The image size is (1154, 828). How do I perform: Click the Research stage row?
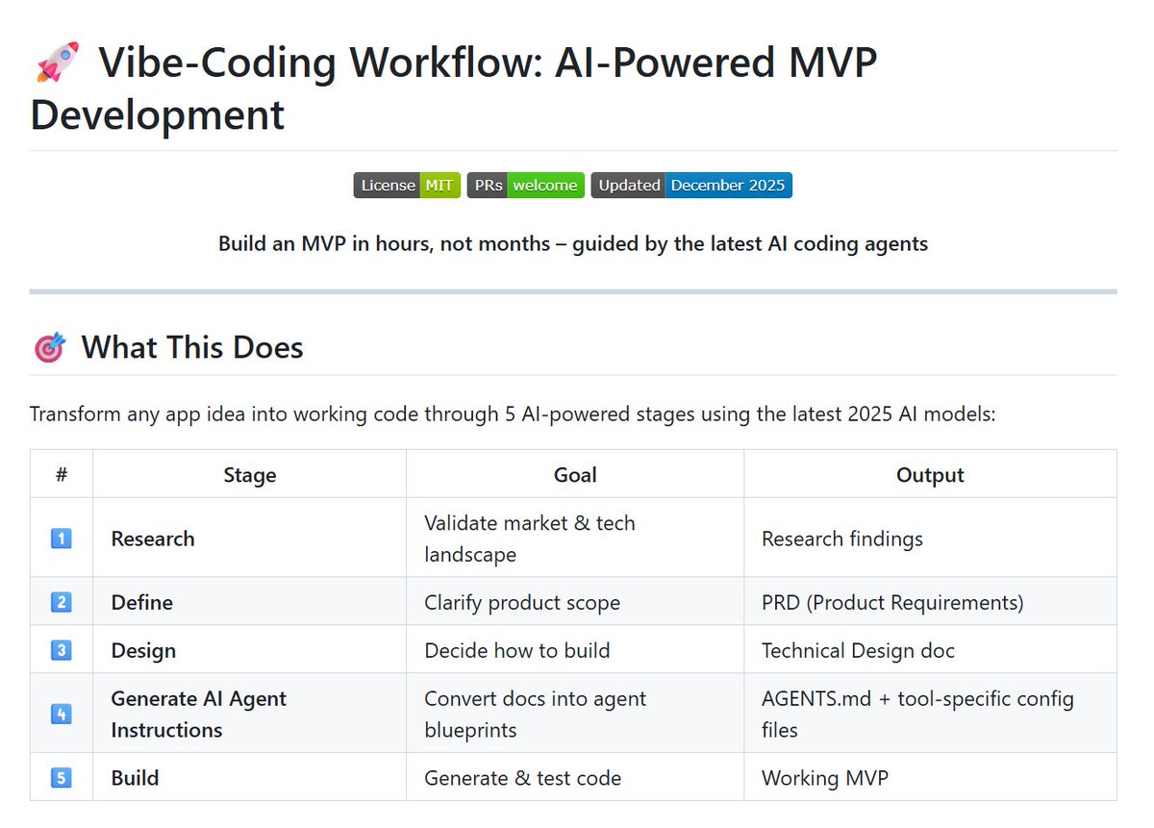click(152, 539)
